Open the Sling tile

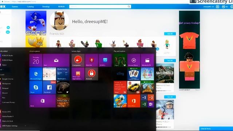[120, 74]
